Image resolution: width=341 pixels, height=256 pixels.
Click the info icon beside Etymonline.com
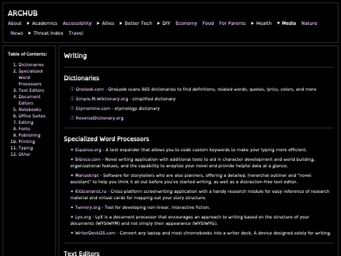click(x=72, y=108)
